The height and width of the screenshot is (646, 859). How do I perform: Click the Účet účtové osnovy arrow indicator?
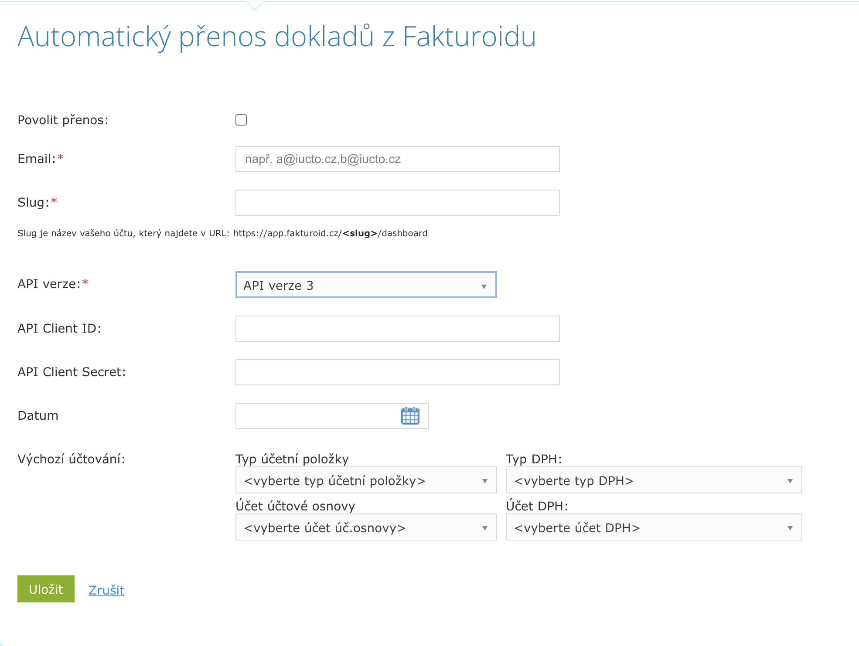click(484, 528)
